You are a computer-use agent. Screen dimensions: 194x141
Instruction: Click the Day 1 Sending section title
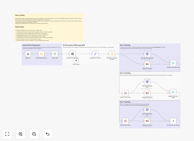pos(125,45)
